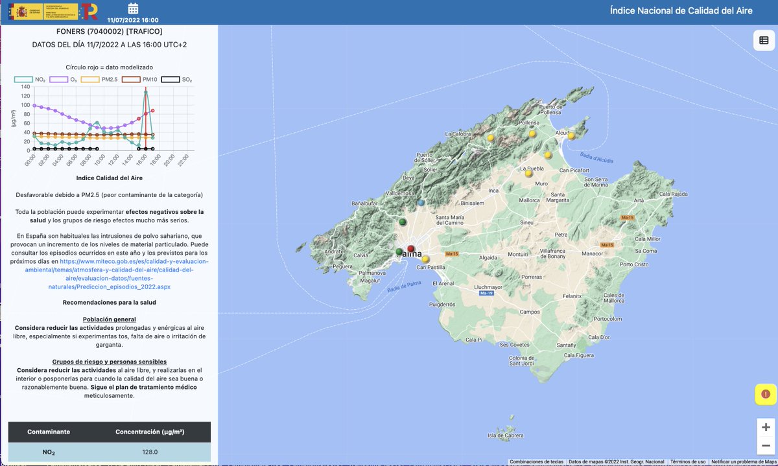Click the NO2 peak point at 16:00 in chart
The image size is (778, 466).
(x=146, y=92)
